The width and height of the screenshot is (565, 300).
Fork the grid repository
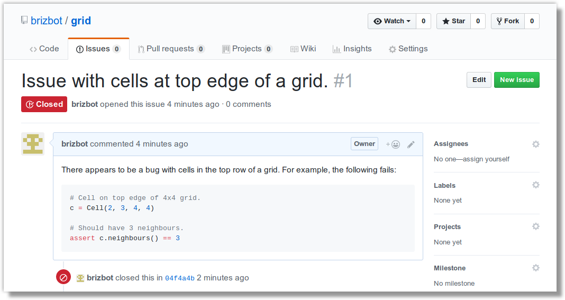[507, 21]
